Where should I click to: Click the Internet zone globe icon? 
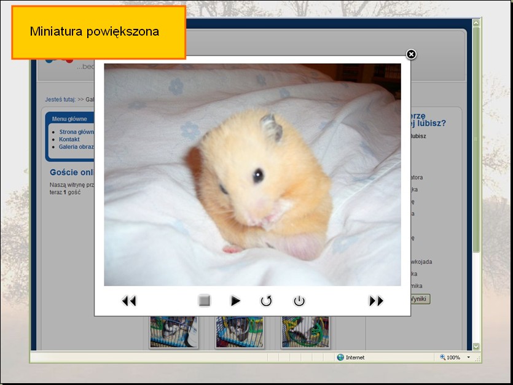pos(340,357)
